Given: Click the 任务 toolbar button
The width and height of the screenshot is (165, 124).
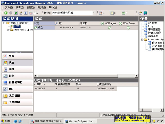Looking at the screenshot, I should [34, 13].
